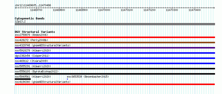This screenshot has height=94, width=222.
Task: Click ruler position 11469800
Action: click(59, 10)
